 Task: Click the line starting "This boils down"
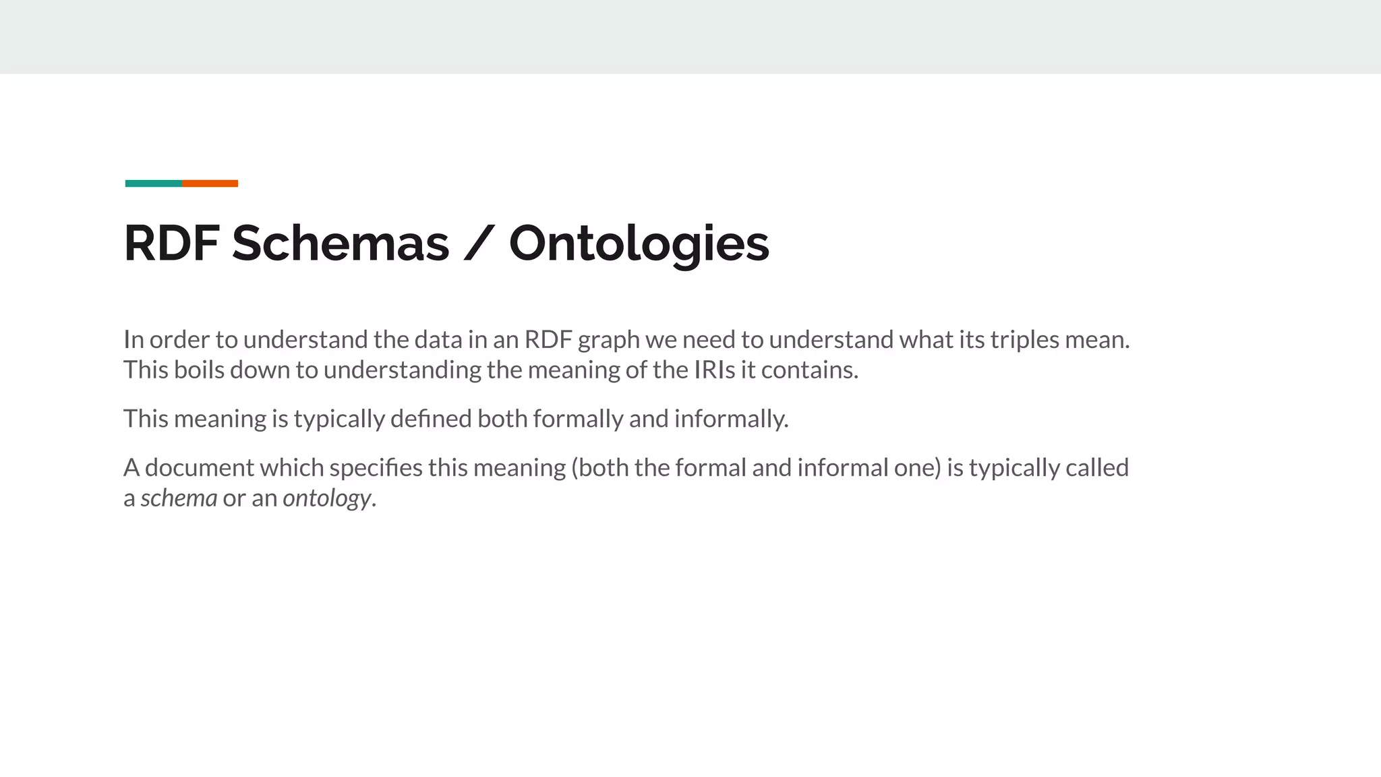[490, 370]
